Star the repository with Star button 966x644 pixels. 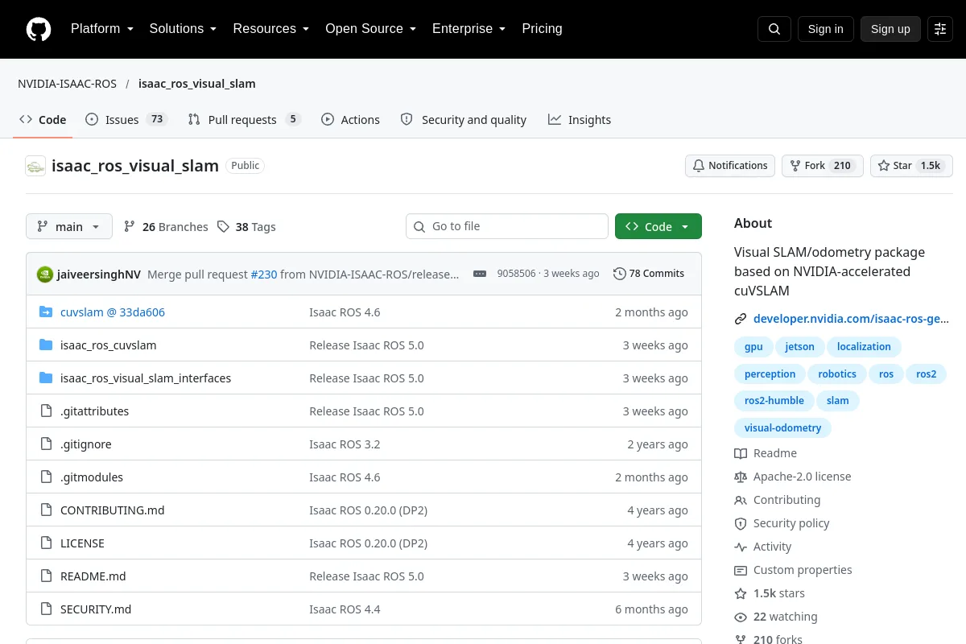click(x=911, y=166)
